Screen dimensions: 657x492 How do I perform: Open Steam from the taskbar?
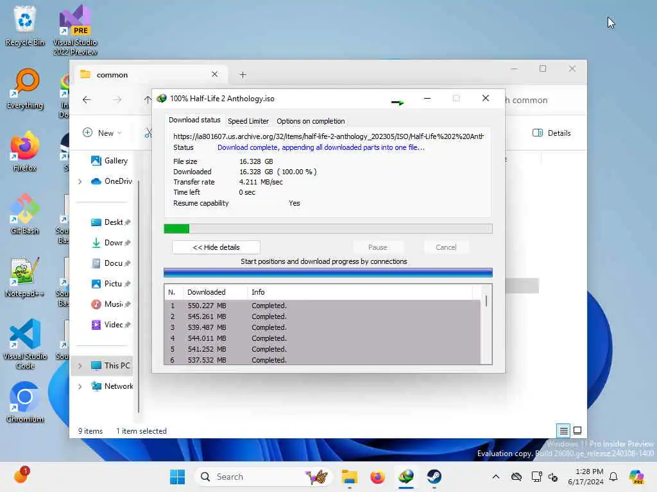(x=434, y=477)
